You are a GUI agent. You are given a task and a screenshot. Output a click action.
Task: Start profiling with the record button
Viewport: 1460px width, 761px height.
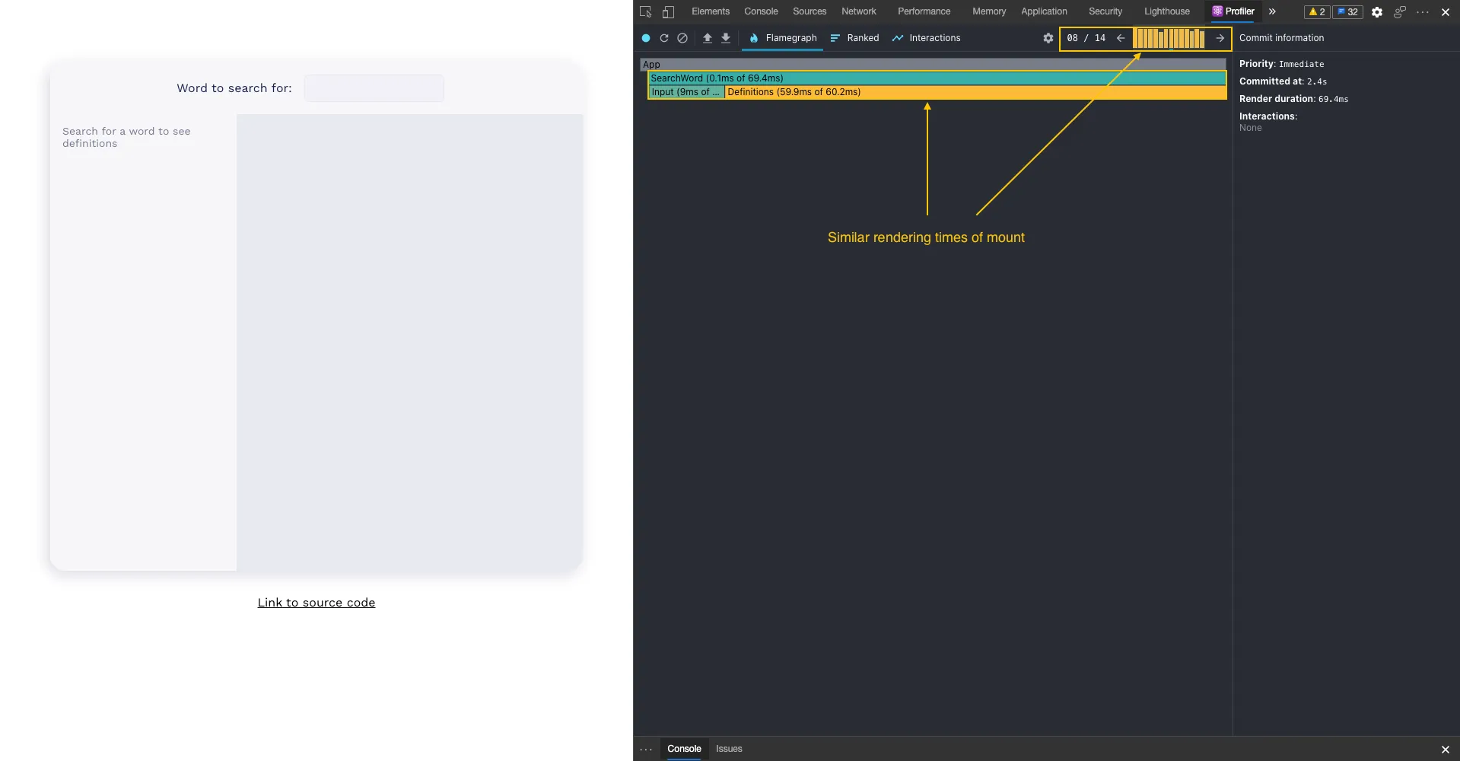(646, 38)
